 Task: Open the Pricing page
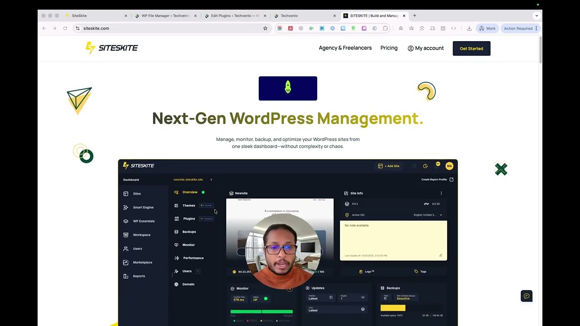point(389,48)
